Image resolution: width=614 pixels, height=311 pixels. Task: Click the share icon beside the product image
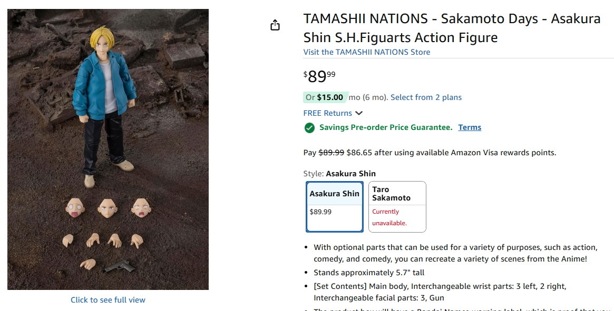(275, 25)
